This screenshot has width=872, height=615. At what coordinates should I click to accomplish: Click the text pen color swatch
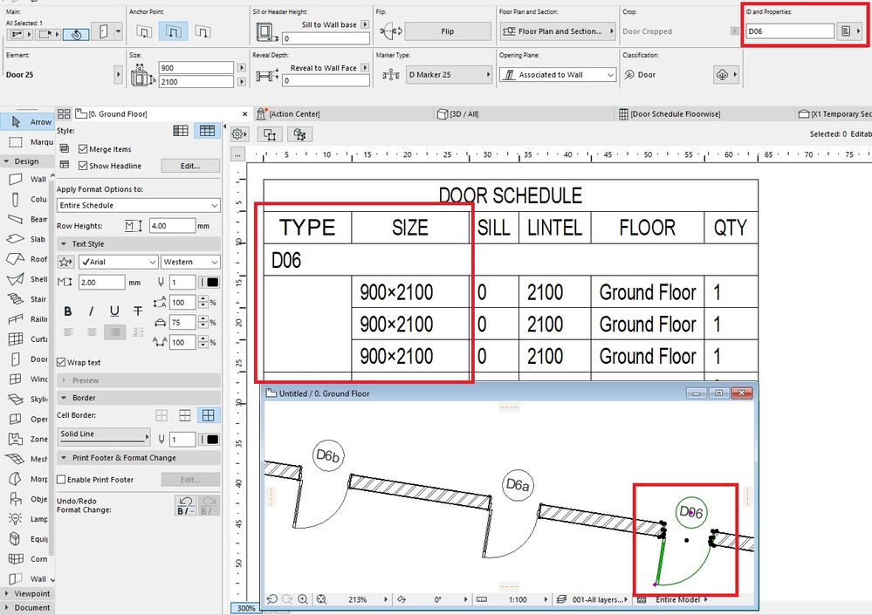pos(212,283)
